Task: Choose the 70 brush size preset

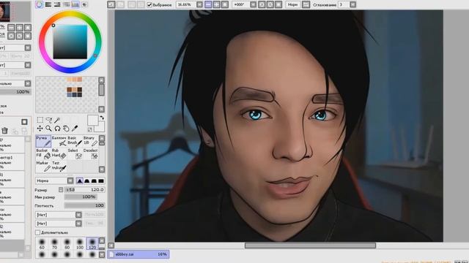Action: point(54,243)
